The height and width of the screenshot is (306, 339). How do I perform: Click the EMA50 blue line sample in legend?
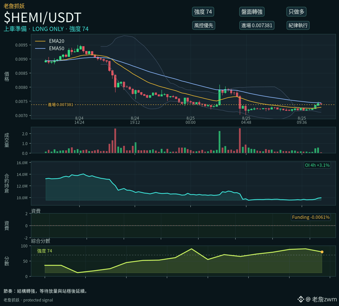point(40,48)
